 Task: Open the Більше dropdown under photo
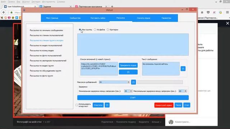[157, 122]
